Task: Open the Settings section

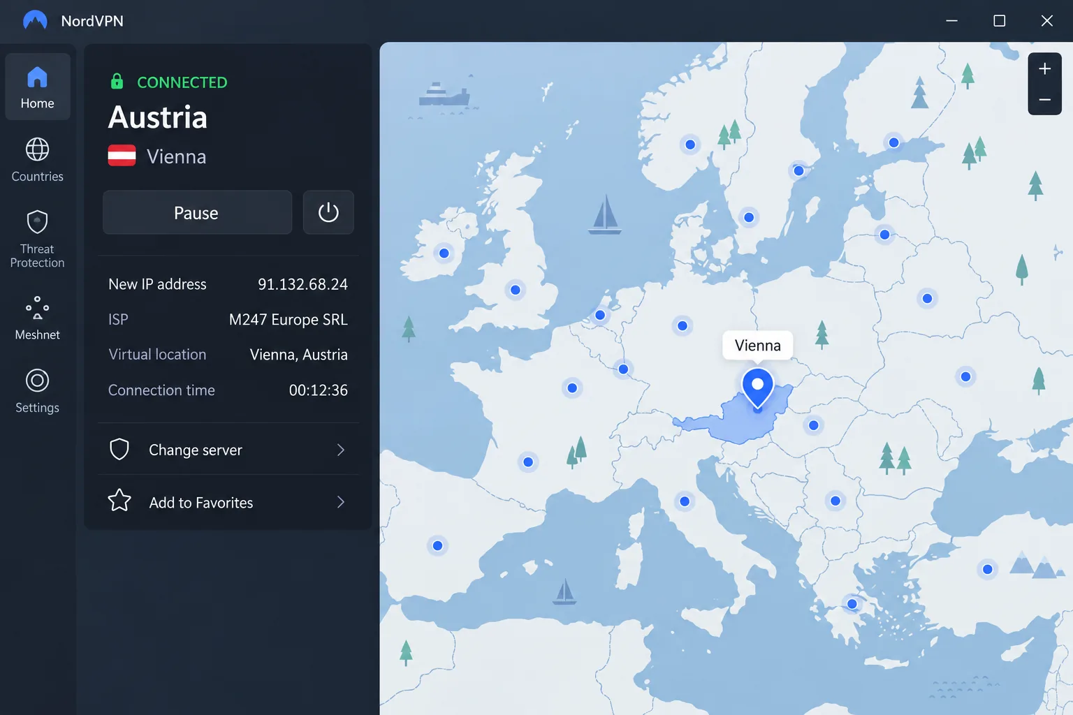Action: pos(37,391)
